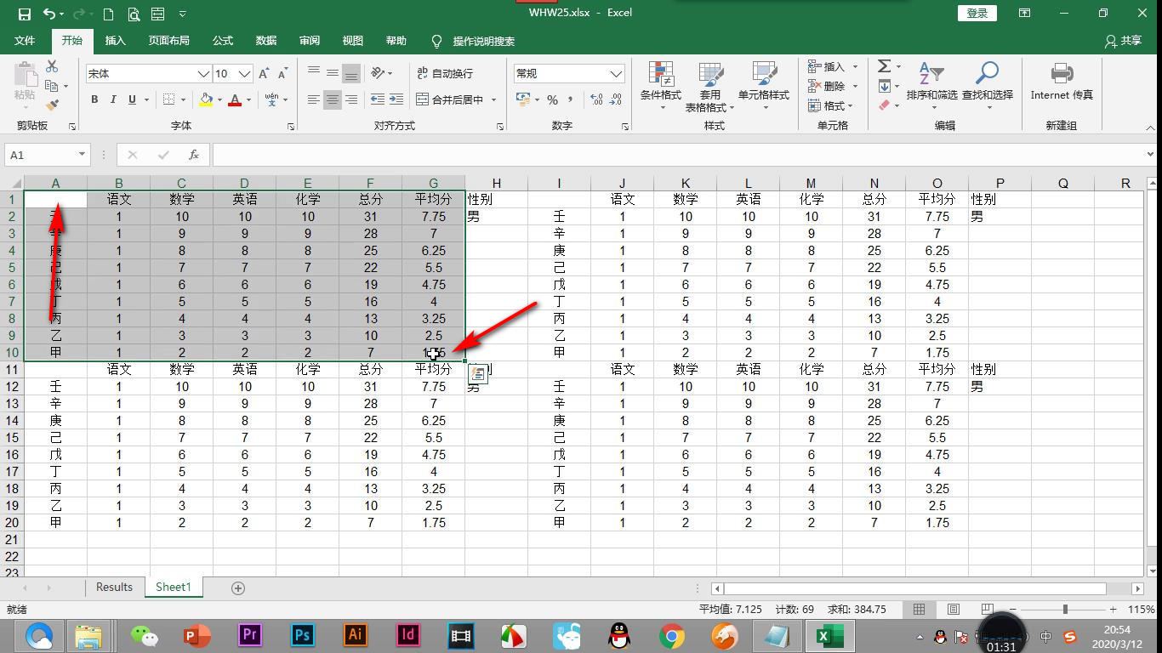Expand the 合并后居中 dropdown arrow
The width and height of the screenshot is (1162, 653).
[493, 99]
